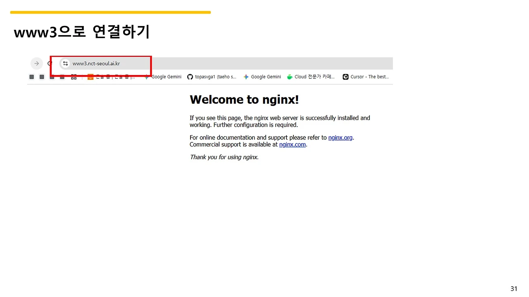Open the Cursor bookmark on bookmarks bar
This screenshot has height=297, width=529.
point(366,77)
